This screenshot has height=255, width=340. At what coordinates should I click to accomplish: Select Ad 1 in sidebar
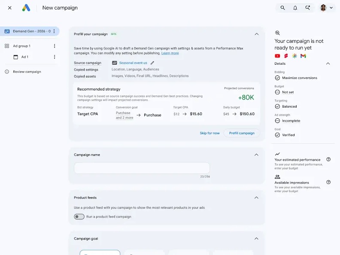click(x=25, y=57)
